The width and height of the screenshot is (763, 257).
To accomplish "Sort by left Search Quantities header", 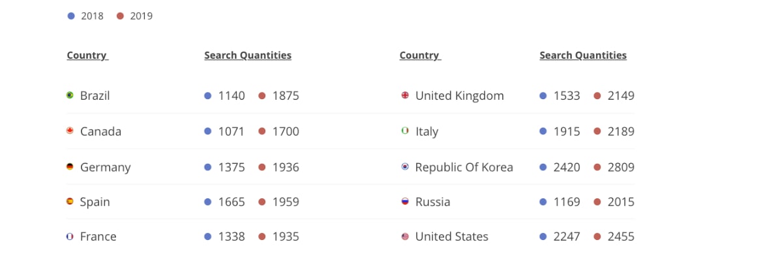I will click(248, 55).
